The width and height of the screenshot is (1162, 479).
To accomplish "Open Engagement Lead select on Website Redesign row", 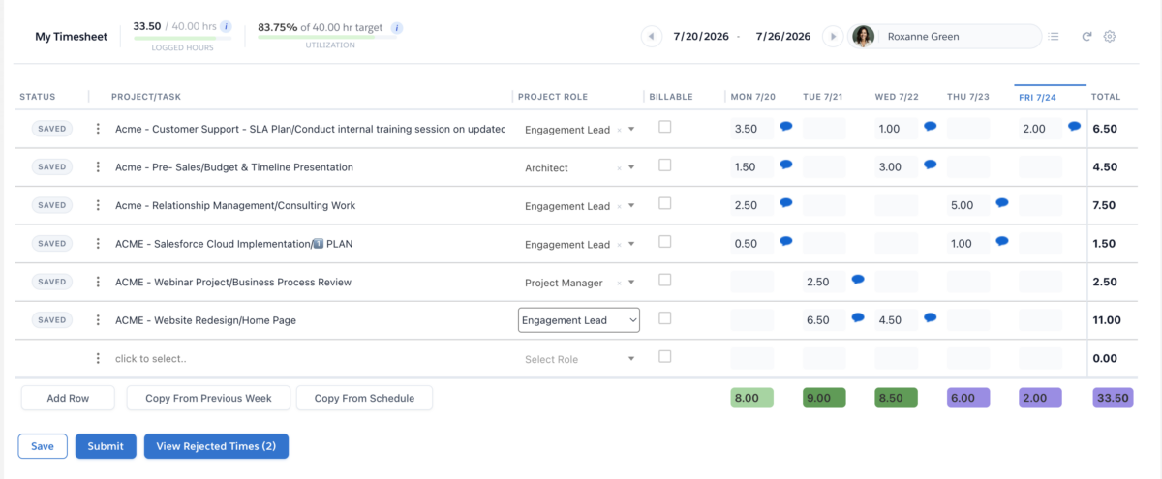I will tap(579, 320).
